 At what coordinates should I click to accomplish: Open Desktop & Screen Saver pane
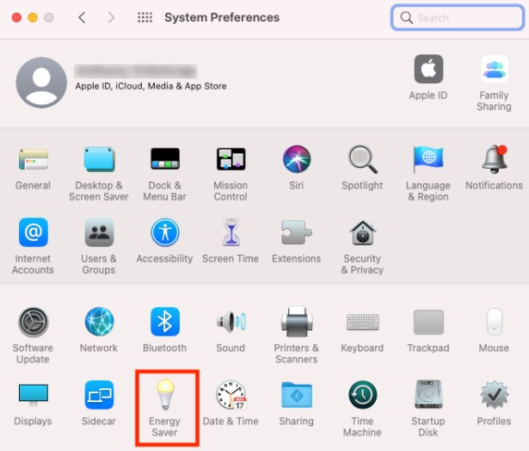[x=99, y=159]
